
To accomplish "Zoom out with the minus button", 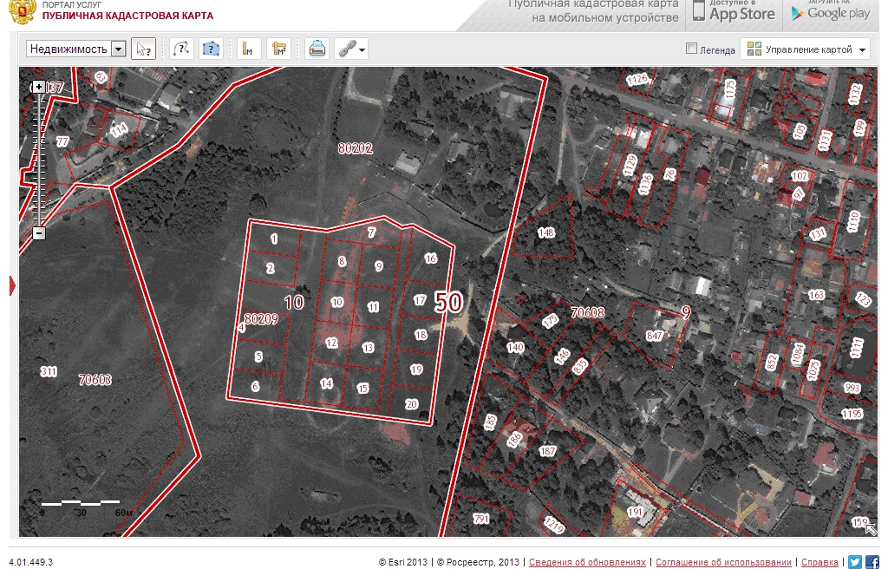I will click(38, 233).
